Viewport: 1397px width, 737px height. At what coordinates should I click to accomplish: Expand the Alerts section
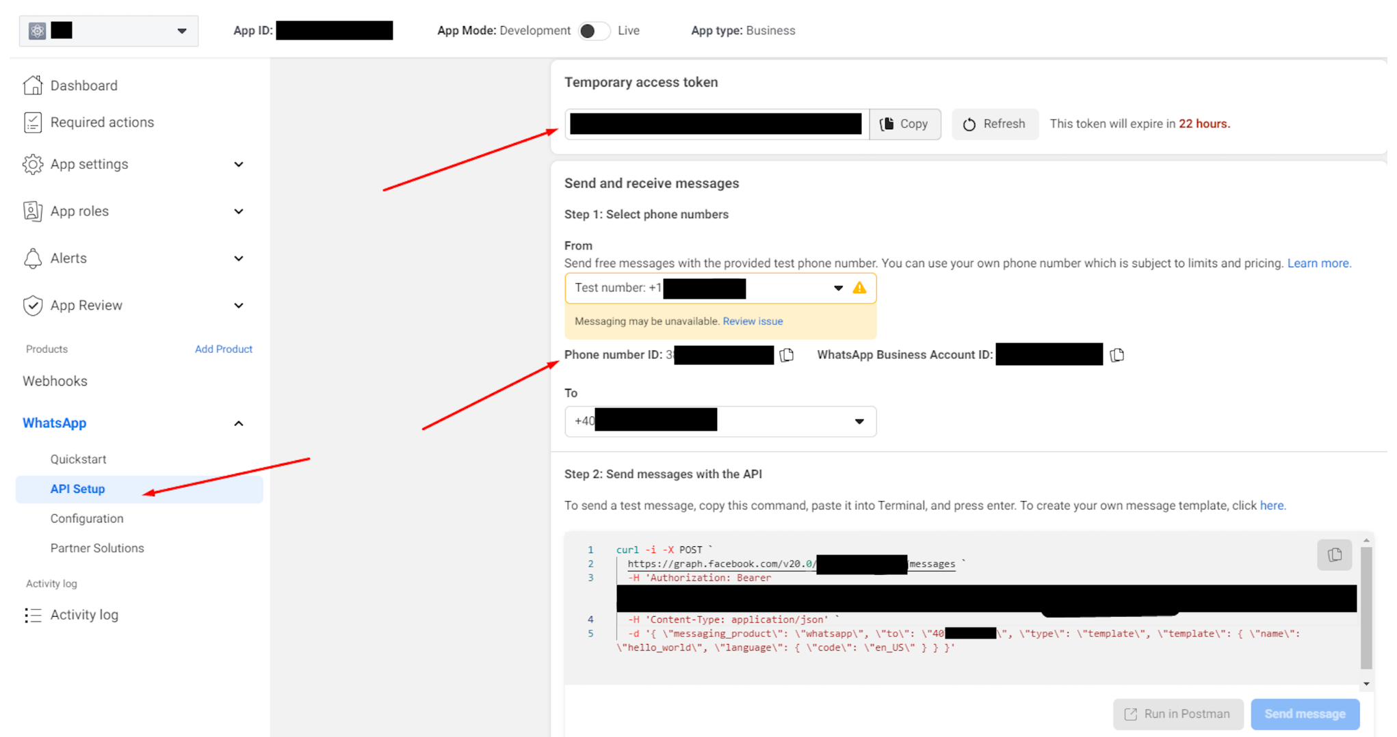tap(238, 258)
